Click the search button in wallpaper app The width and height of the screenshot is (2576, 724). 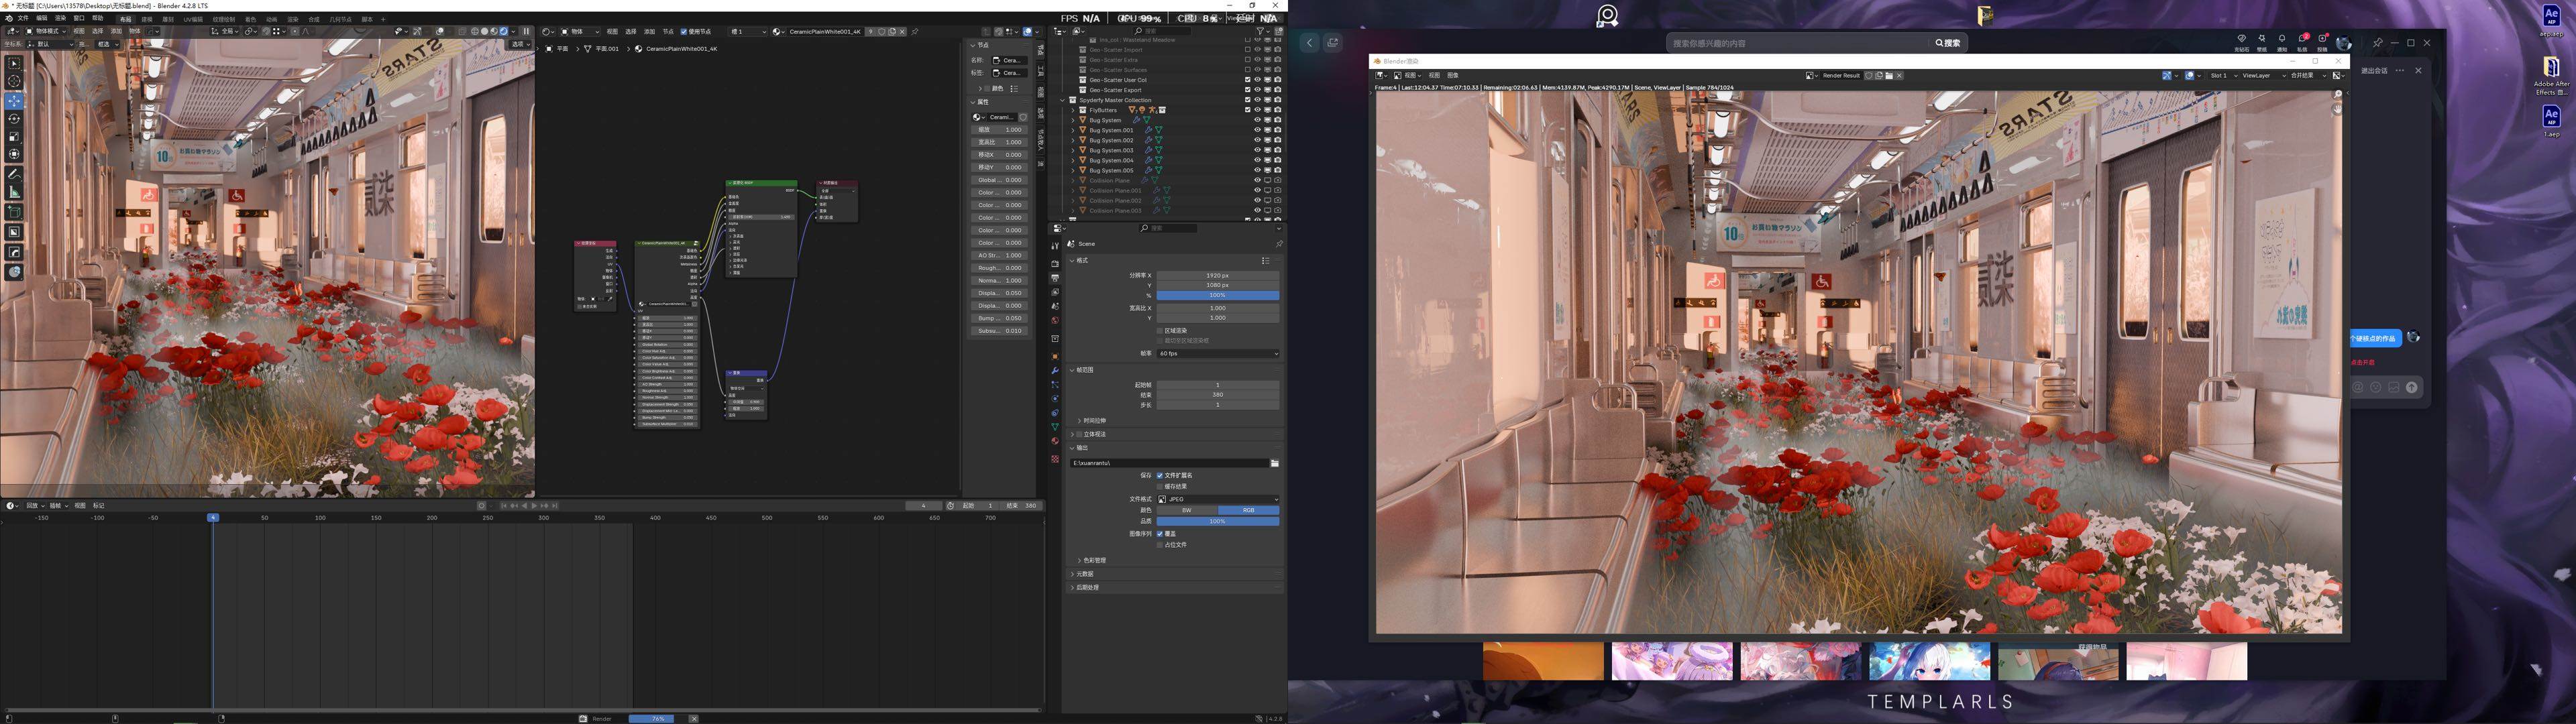[x=1948, y=43]
